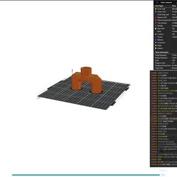Click the horizontal move slider handle
Image resolution: width=177 pixels, height=177 pixels.
[x=159, y=175]
